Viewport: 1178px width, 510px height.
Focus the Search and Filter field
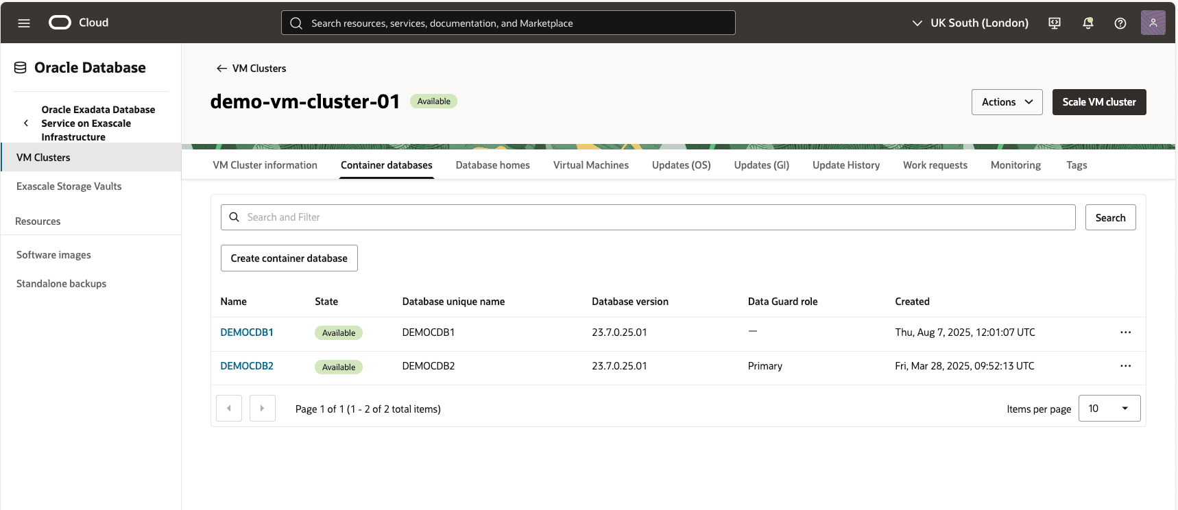tap(648, 217)
